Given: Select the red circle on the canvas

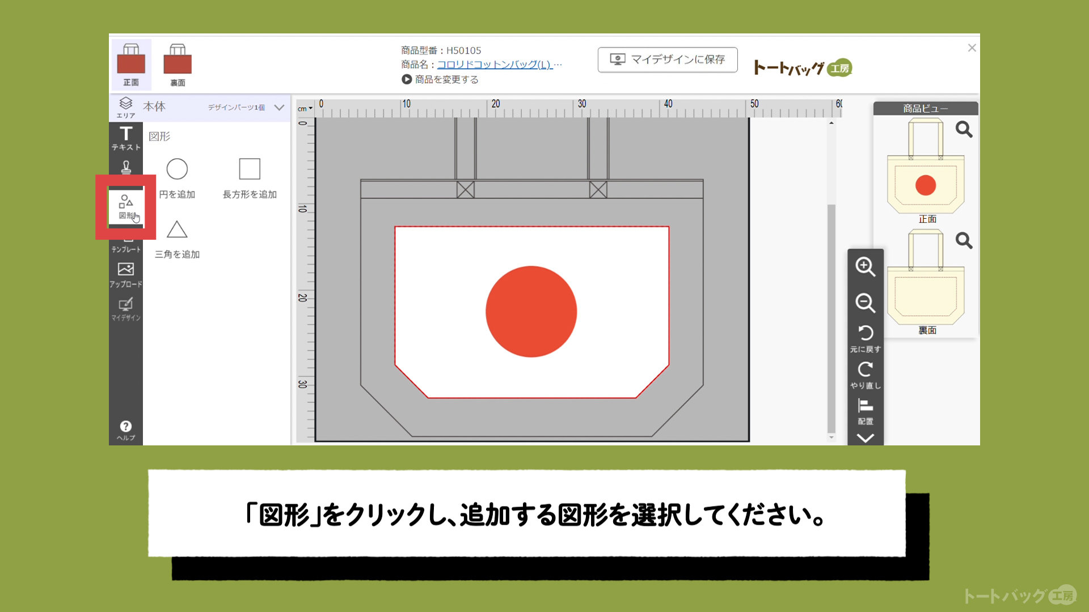Looking at the screenshot, I should [x=531, y=312].
